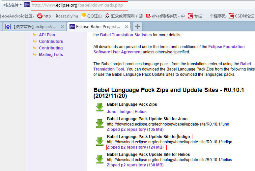Click the itcast bookmark red icon
The image size is (255, 171).
click(x=40, y=16)
